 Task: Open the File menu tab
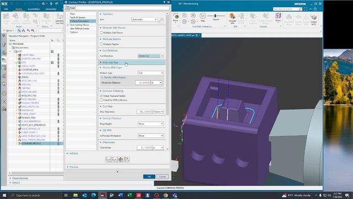(x=6, y=9)
